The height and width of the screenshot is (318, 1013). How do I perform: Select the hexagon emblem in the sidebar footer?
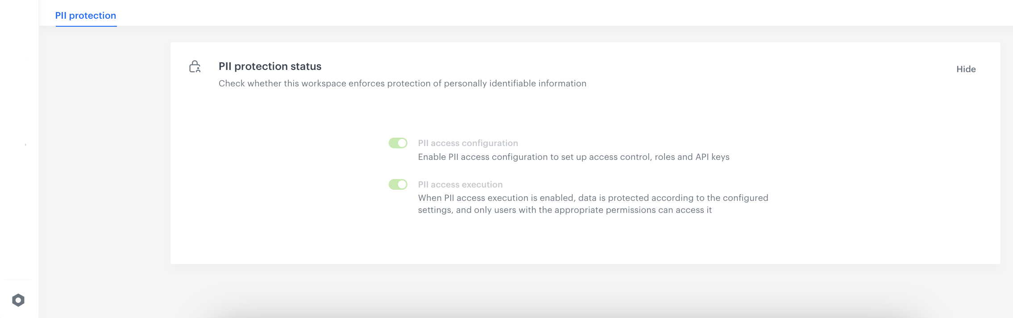18,301
